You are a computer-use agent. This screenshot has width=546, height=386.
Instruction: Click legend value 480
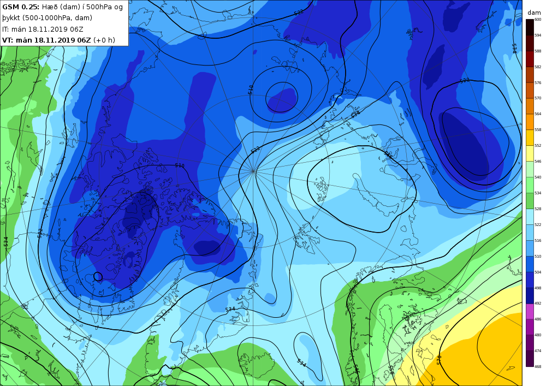538,335
